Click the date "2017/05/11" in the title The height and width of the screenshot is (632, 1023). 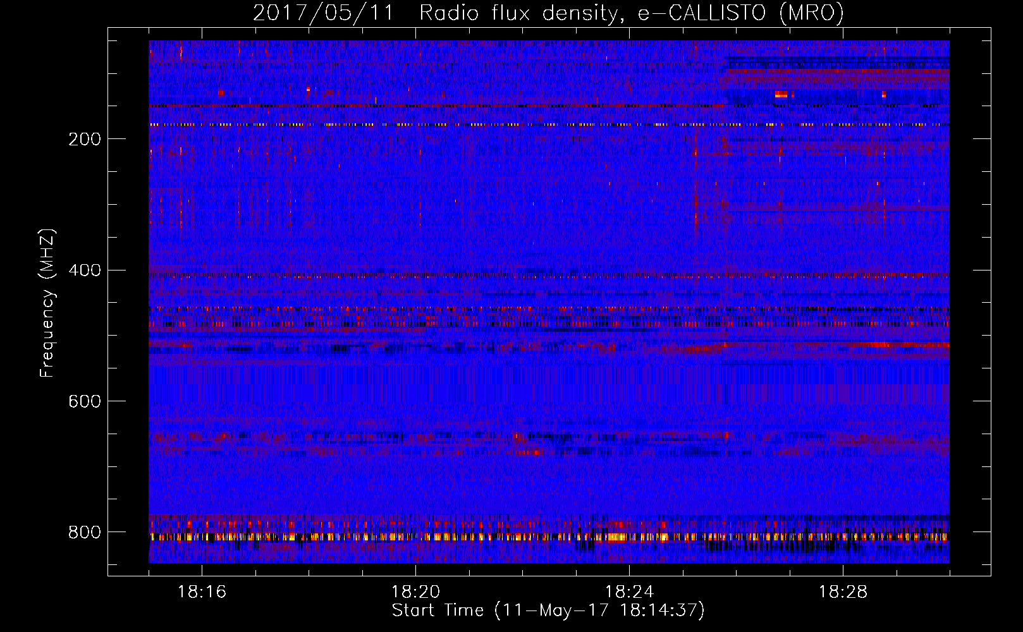pos(322,13)
